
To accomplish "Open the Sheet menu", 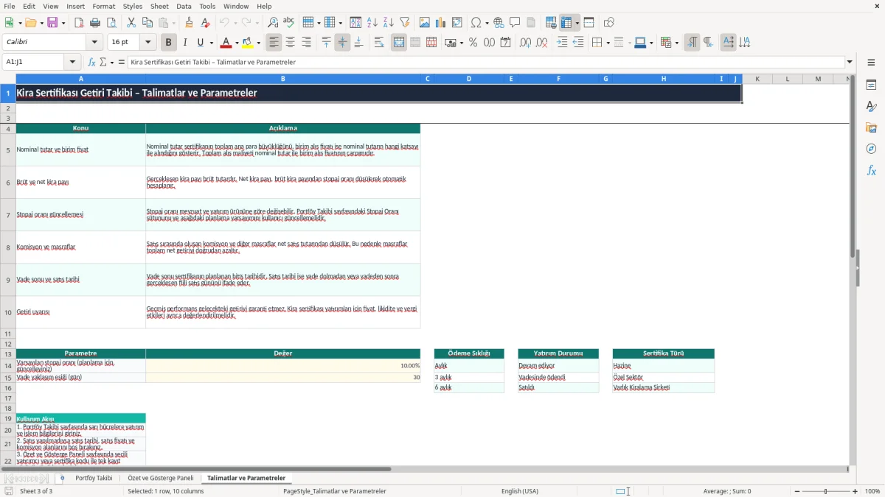I will (x=159, y=6).
